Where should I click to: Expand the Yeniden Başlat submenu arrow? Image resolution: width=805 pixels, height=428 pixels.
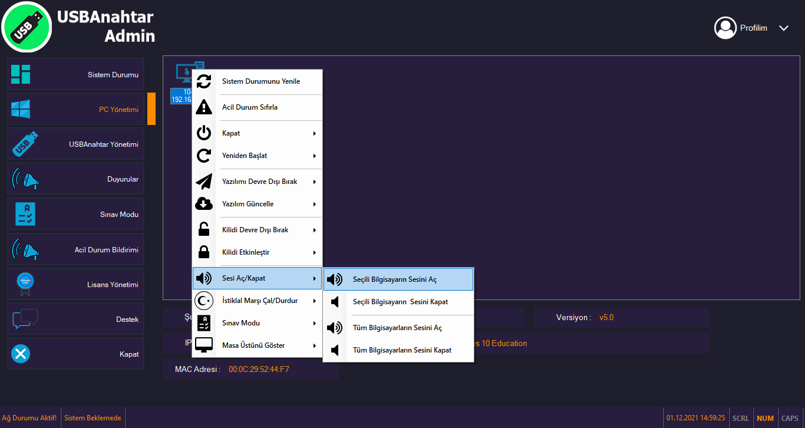pyautogui.click(x=315, y=156)
